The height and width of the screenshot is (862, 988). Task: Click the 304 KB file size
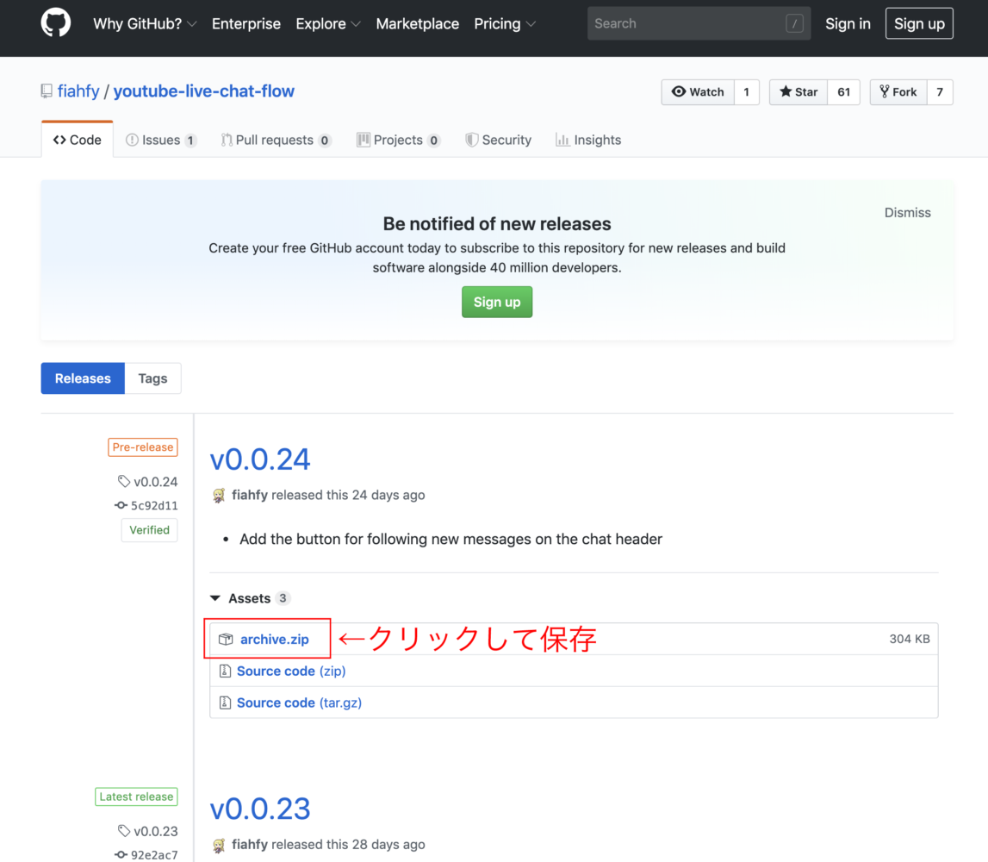[910, 639]
